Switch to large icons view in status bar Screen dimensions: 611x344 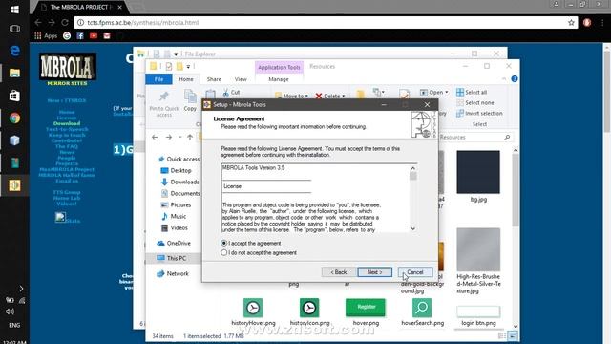tap(513, 335)
